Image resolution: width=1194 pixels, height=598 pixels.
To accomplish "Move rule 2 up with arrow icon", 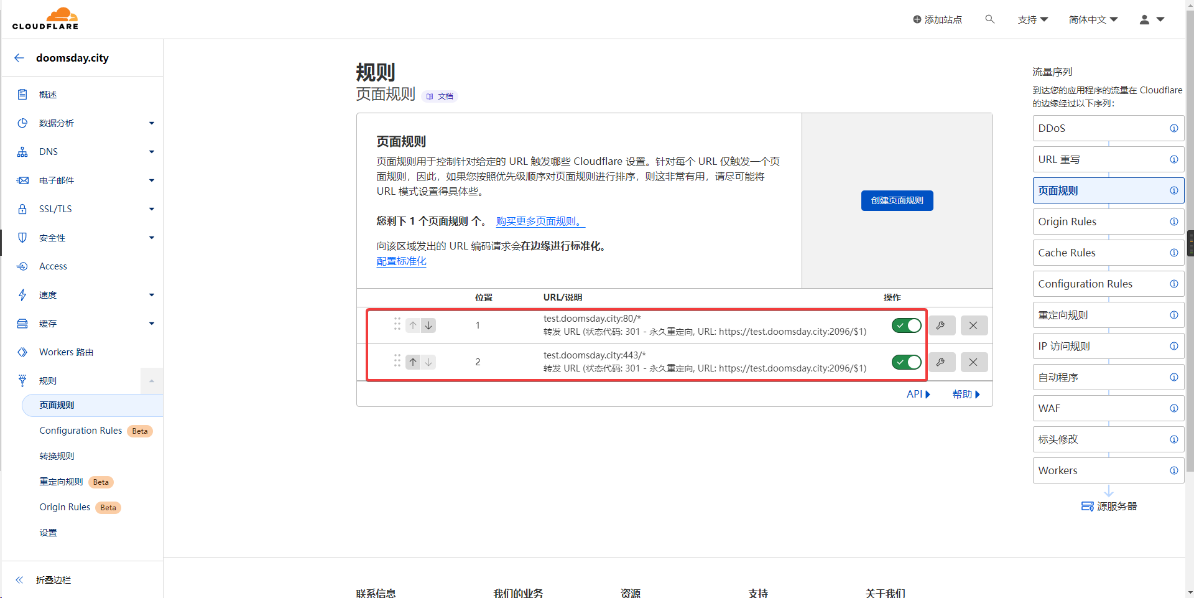I will tap(413, 362).
